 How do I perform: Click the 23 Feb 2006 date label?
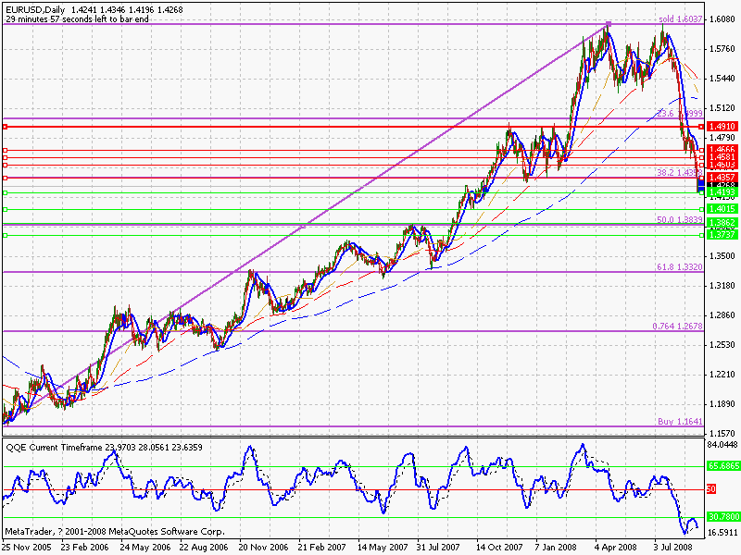(x=84, y=548)
